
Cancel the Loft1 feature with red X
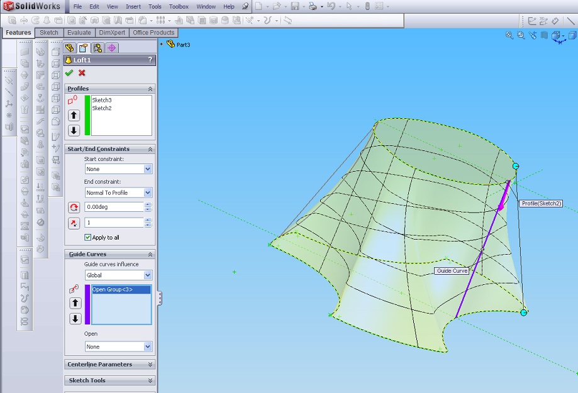82,73
